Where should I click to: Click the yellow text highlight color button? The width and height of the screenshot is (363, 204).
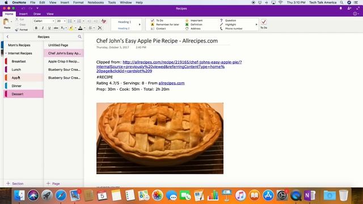click(71, 28)
